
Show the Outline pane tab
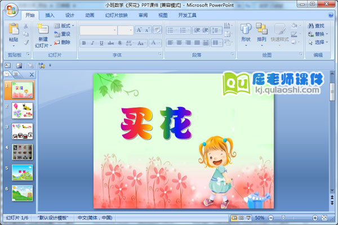click(x=16, y=74)
